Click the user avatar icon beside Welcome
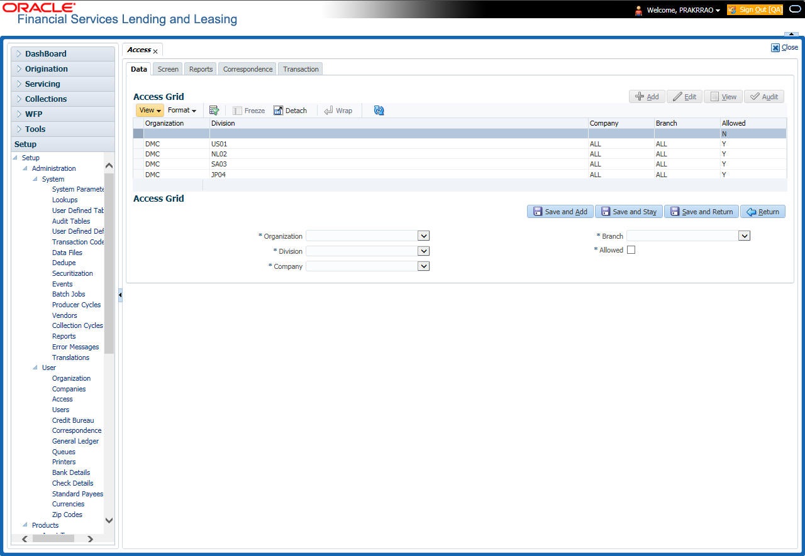805x556 pixels. [x=639, y=10]
